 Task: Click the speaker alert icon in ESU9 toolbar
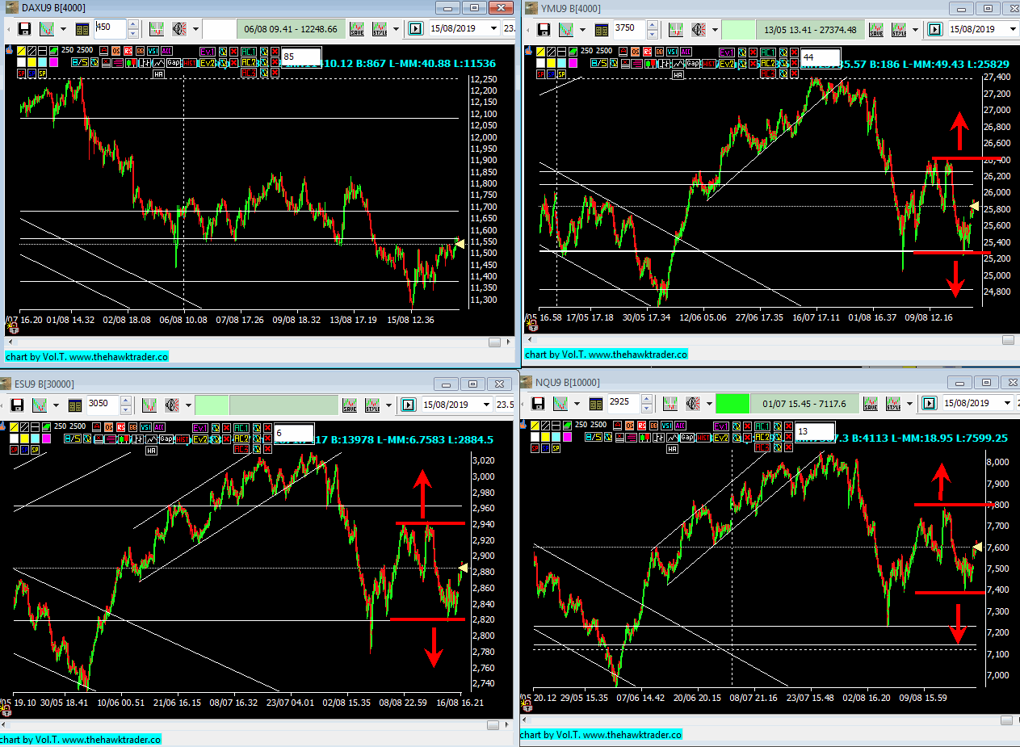(x=171, y=404)
